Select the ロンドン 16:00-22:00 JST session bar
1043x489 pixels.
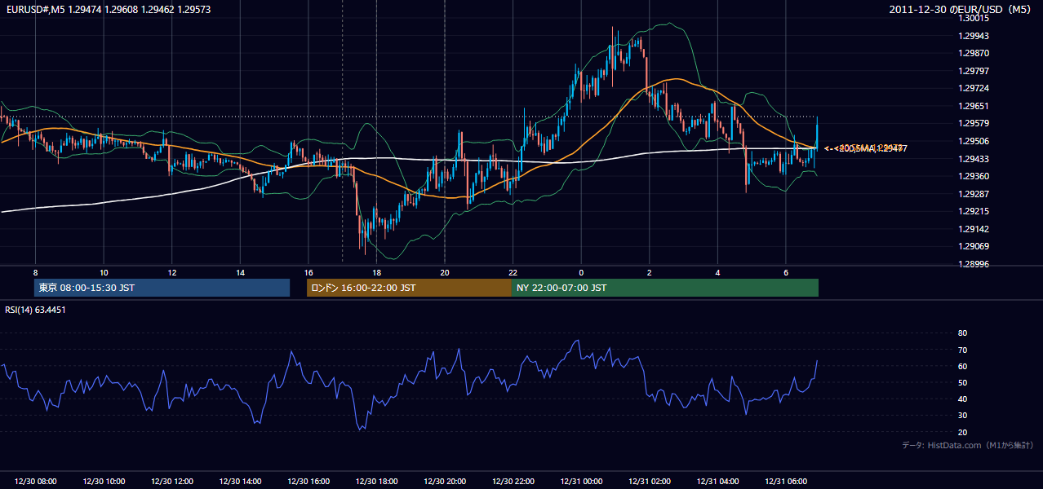pyautogui.click(x=409, y=288)
